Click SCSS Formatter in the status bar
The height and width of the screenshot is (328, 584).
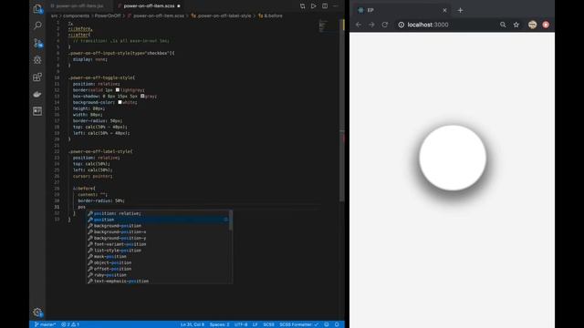point(298,324)
